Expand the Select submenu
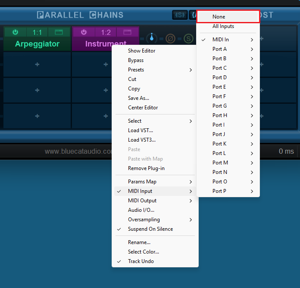The image size is (300, 288). point(155,121)
